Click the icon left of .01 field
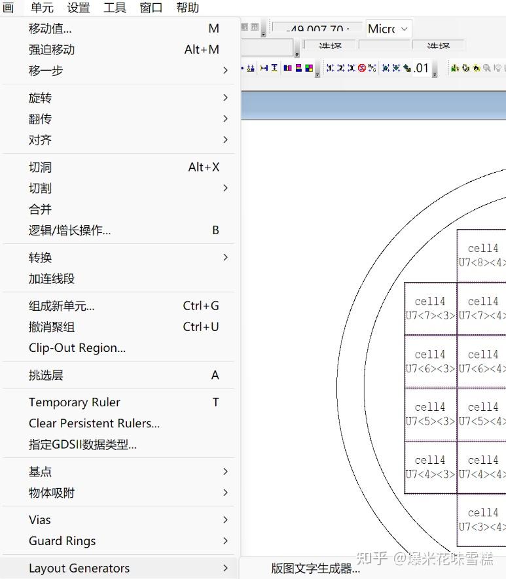The height and width of the screenshot is (579, 506). pos(407,68)
